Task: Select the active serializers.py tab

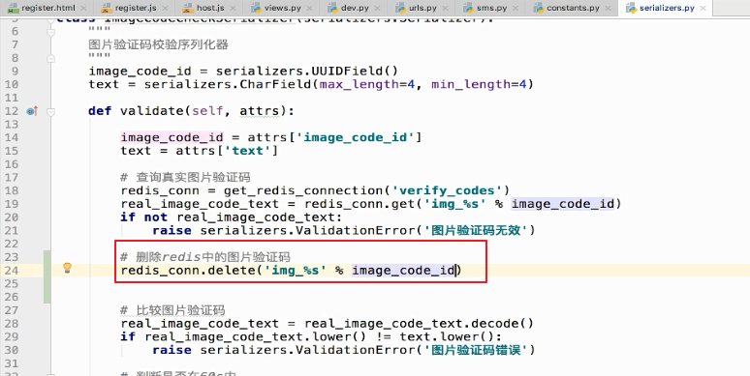Action: [667, 8]
